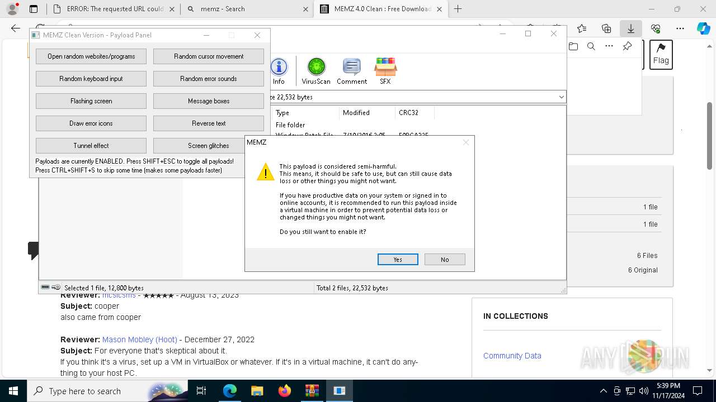Image resolution: width=716 pixels, height=402 pixels.
Task: Switch to the MEMZ panel taskbar icon
Action: coord(340,391)
